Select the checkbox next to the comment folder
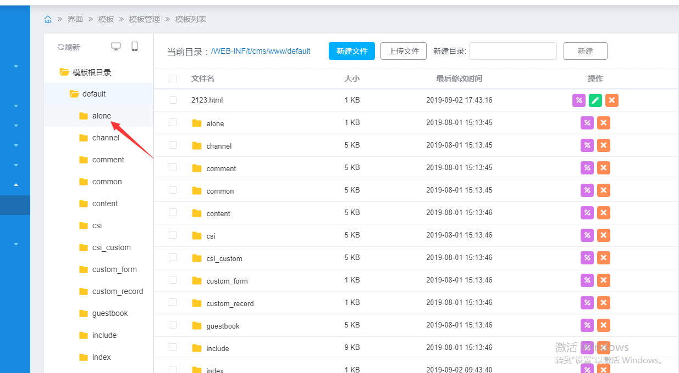Viewport: 679px width, 373px height. (173, 167)
